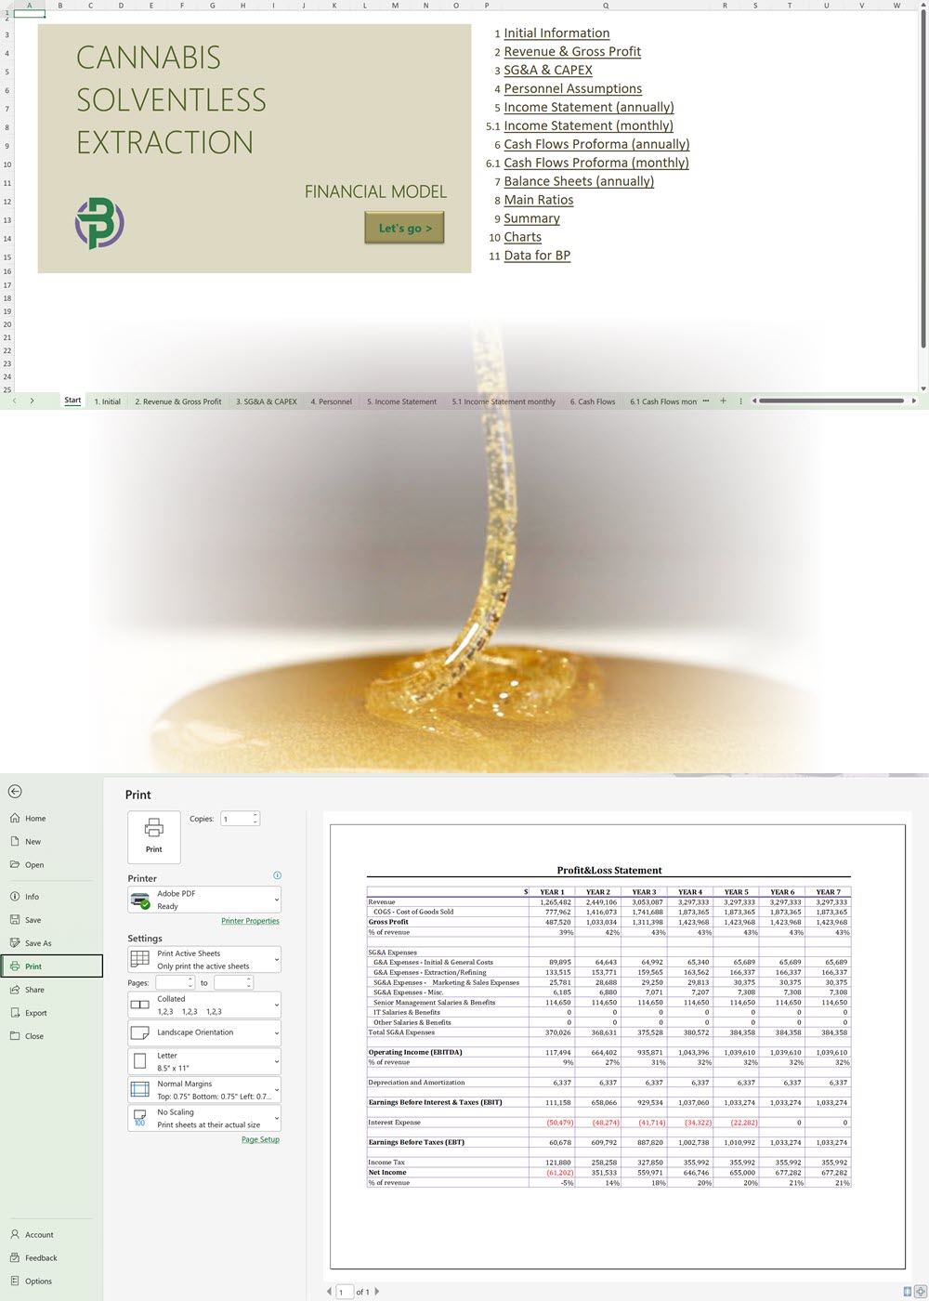Click the Pages from field
Image resolution: width=929 pixels, height=1301 pixels.
click(x=172, y=982)
